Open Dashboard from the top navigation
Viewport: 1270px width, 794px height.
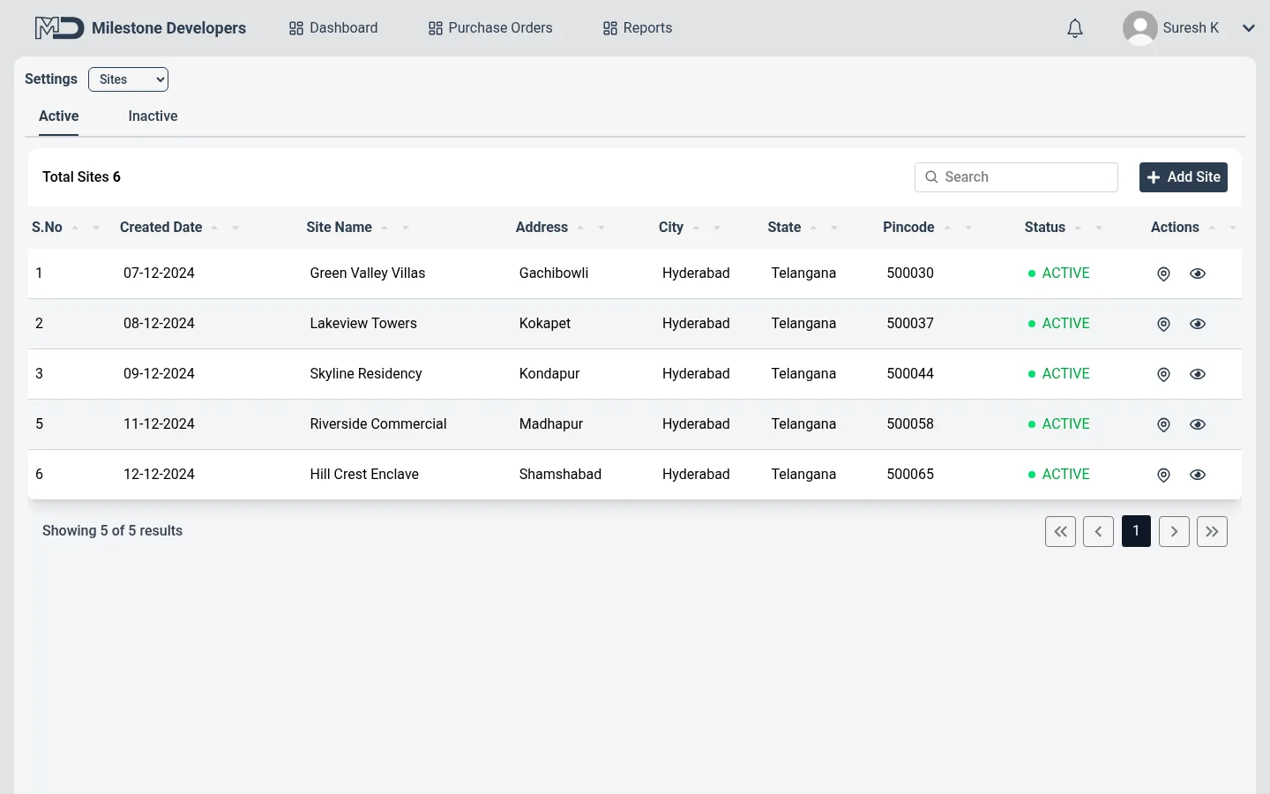[333, 28]
